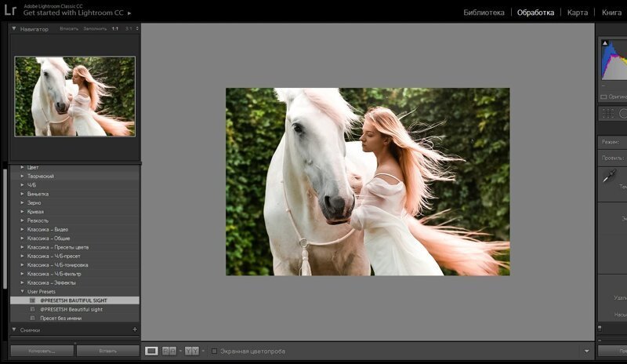Expand Классика – Пресеты цвета group
627x364 pixels.
23,247
